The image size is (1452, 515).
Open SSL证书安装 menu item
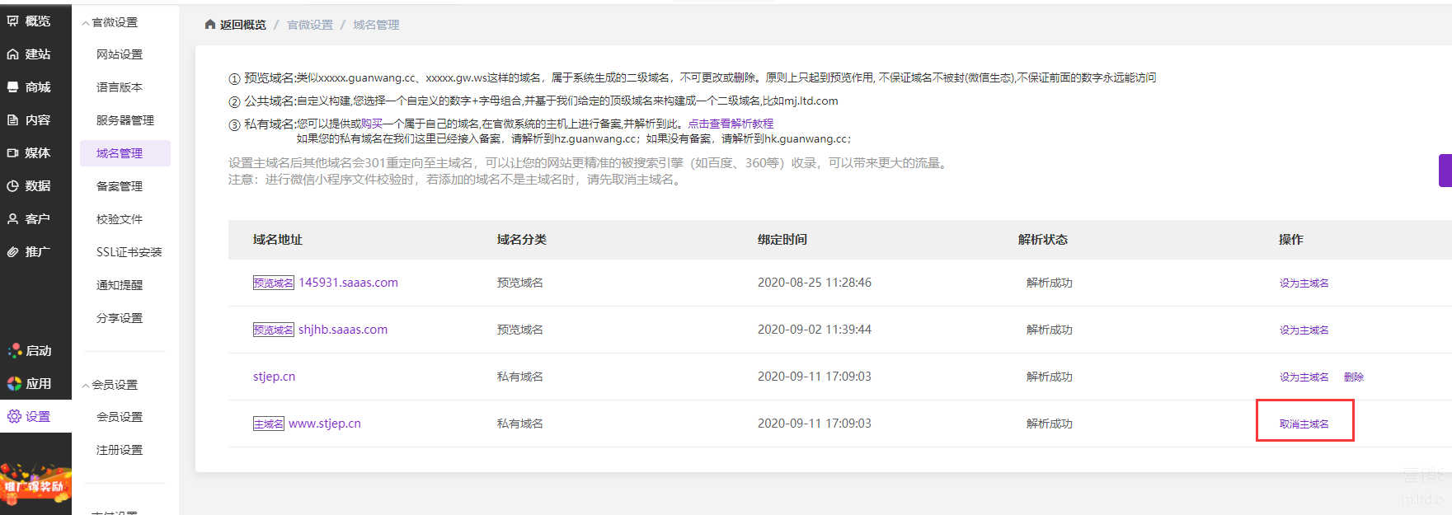129,252
